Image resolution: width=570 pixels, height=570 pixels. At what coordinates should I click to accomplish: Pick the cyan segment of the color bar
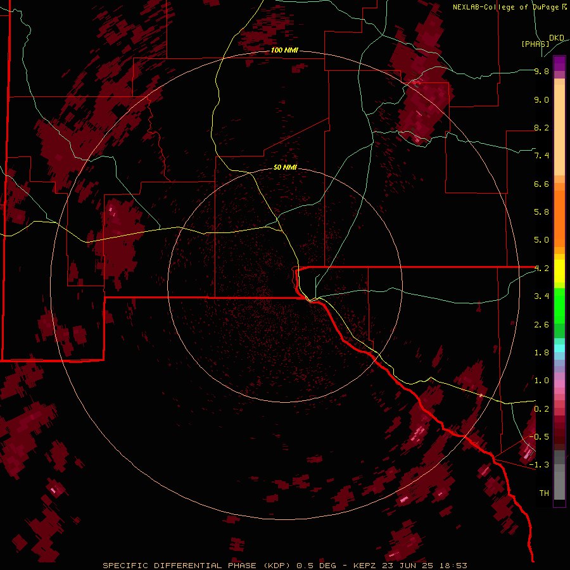tap(559, 348)
